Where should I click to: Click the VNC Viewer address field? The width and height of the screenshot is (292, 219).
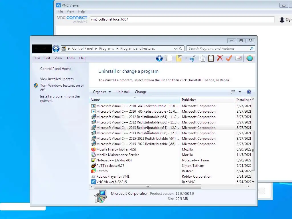click(182, 19)
